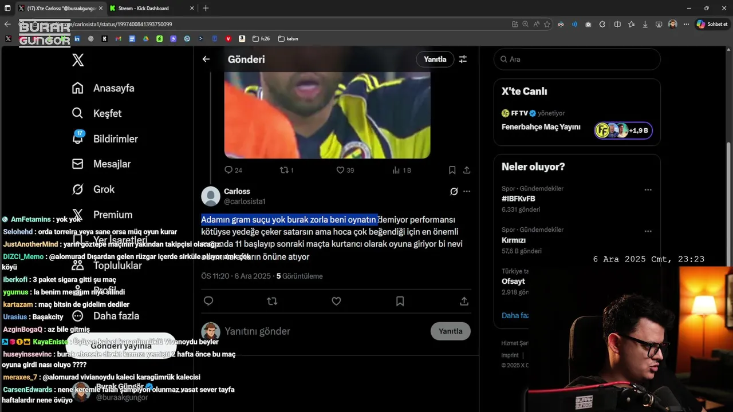Open the favorites list icon

coord(631,24)
